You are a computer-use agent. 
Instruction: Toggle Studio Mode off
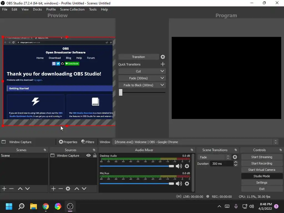point(262,176)
